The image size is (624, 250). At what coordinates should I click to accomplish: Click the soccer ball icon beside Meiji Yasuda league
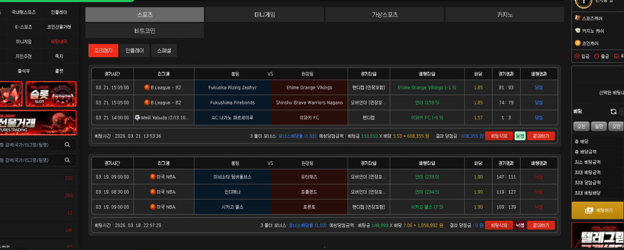[138, 118]
